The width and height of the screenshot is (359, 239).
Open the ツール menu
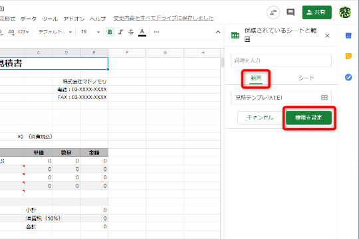click(x=50, y=19)
